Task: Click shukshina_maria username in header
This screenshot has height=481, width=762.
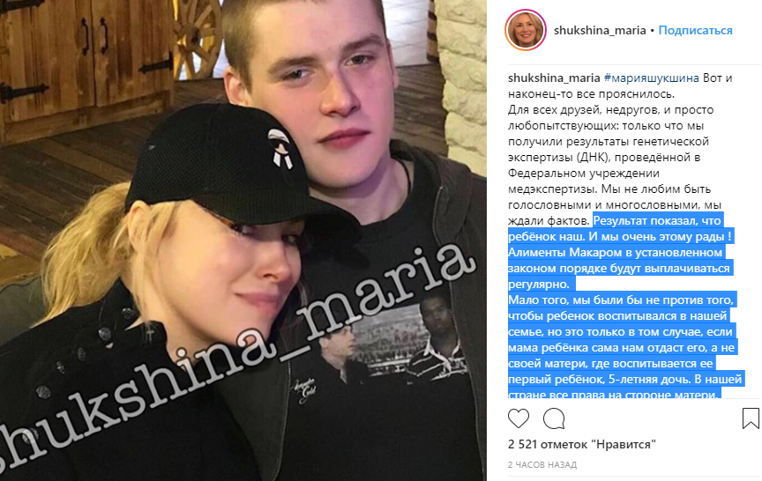Action: 600,30
